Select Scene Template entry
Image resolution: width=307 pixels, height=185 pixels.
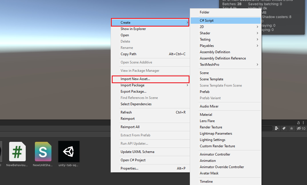point(226,79)
